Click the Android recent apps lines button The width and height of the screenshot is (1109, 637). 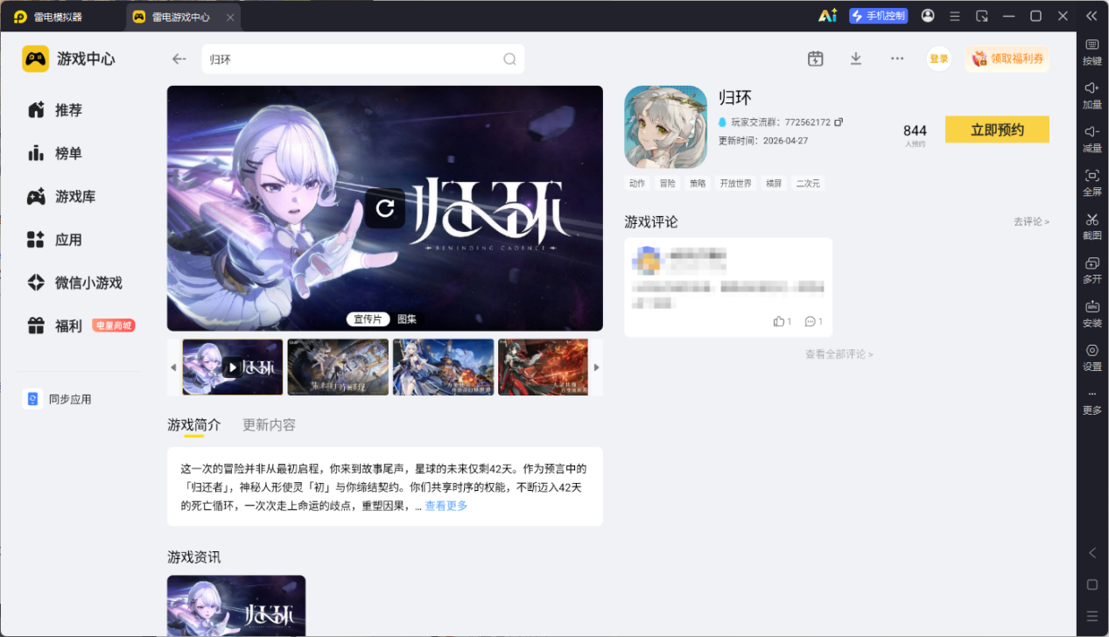1092,616
